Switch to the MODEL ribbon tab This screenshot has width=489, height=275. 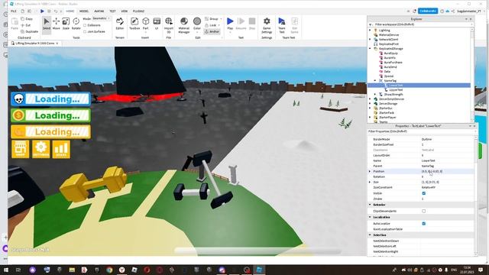click(x=84, y=11)
